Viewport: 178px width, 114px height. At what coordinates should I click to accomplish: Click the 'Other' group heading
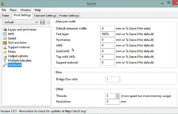(60, 89)
